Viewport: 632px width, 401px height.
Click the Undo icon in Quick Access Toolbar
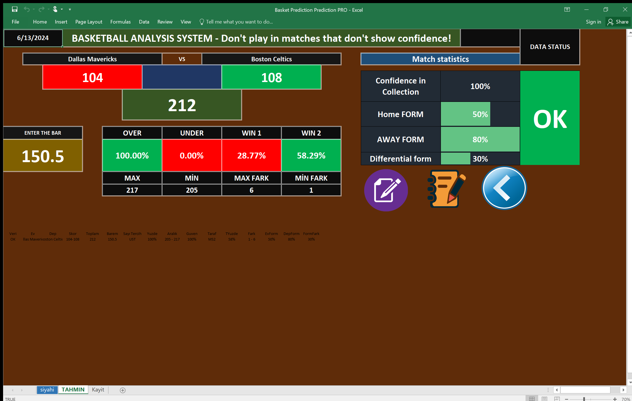click(x=27, y=9)
